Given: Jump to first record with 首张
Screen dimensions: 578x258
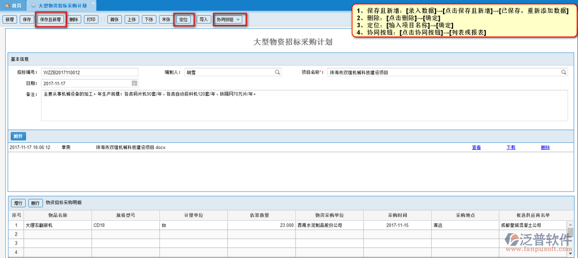Looking at the screenshot, I should click(114, 19).
